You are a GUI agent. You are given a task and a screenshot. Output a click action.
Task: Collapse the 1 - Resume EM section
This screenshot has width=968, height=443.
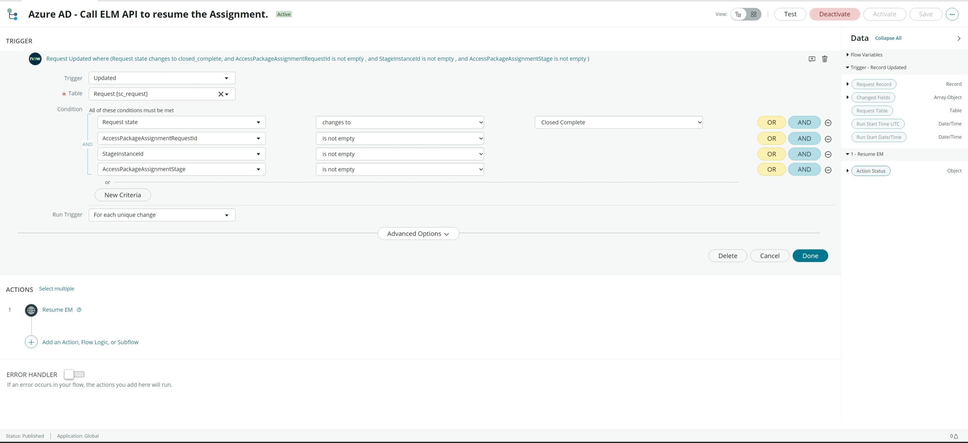(848, 154)
